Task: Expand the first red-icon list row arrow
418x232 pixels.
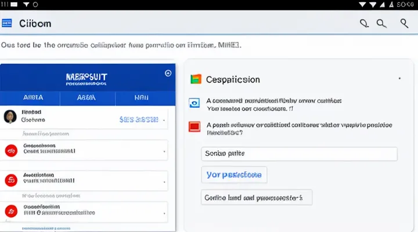Action: point(164,152)
